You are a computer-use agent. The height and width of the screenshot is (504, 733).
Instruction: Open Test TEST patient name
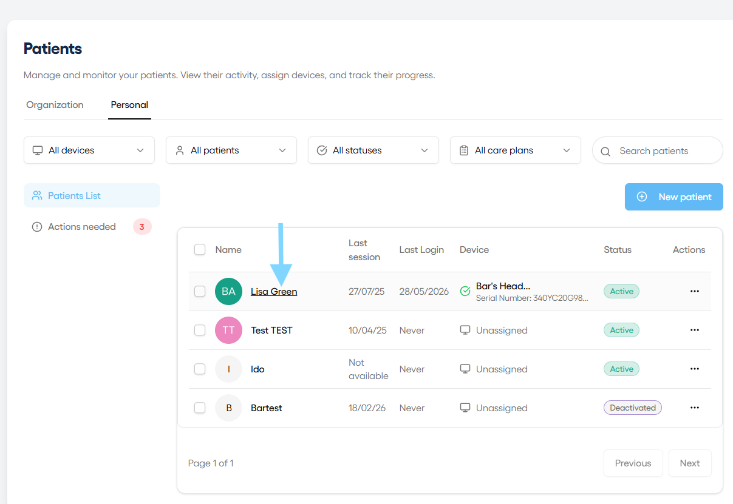tap(271, 330)
